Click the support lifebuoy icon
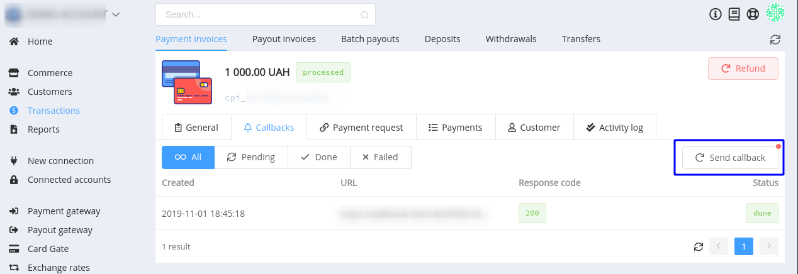 pos(753,14)
